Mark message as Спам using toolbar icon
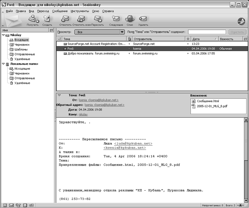Image resolution: width=249 pixels, height=208 pixels. click(130, 19)
